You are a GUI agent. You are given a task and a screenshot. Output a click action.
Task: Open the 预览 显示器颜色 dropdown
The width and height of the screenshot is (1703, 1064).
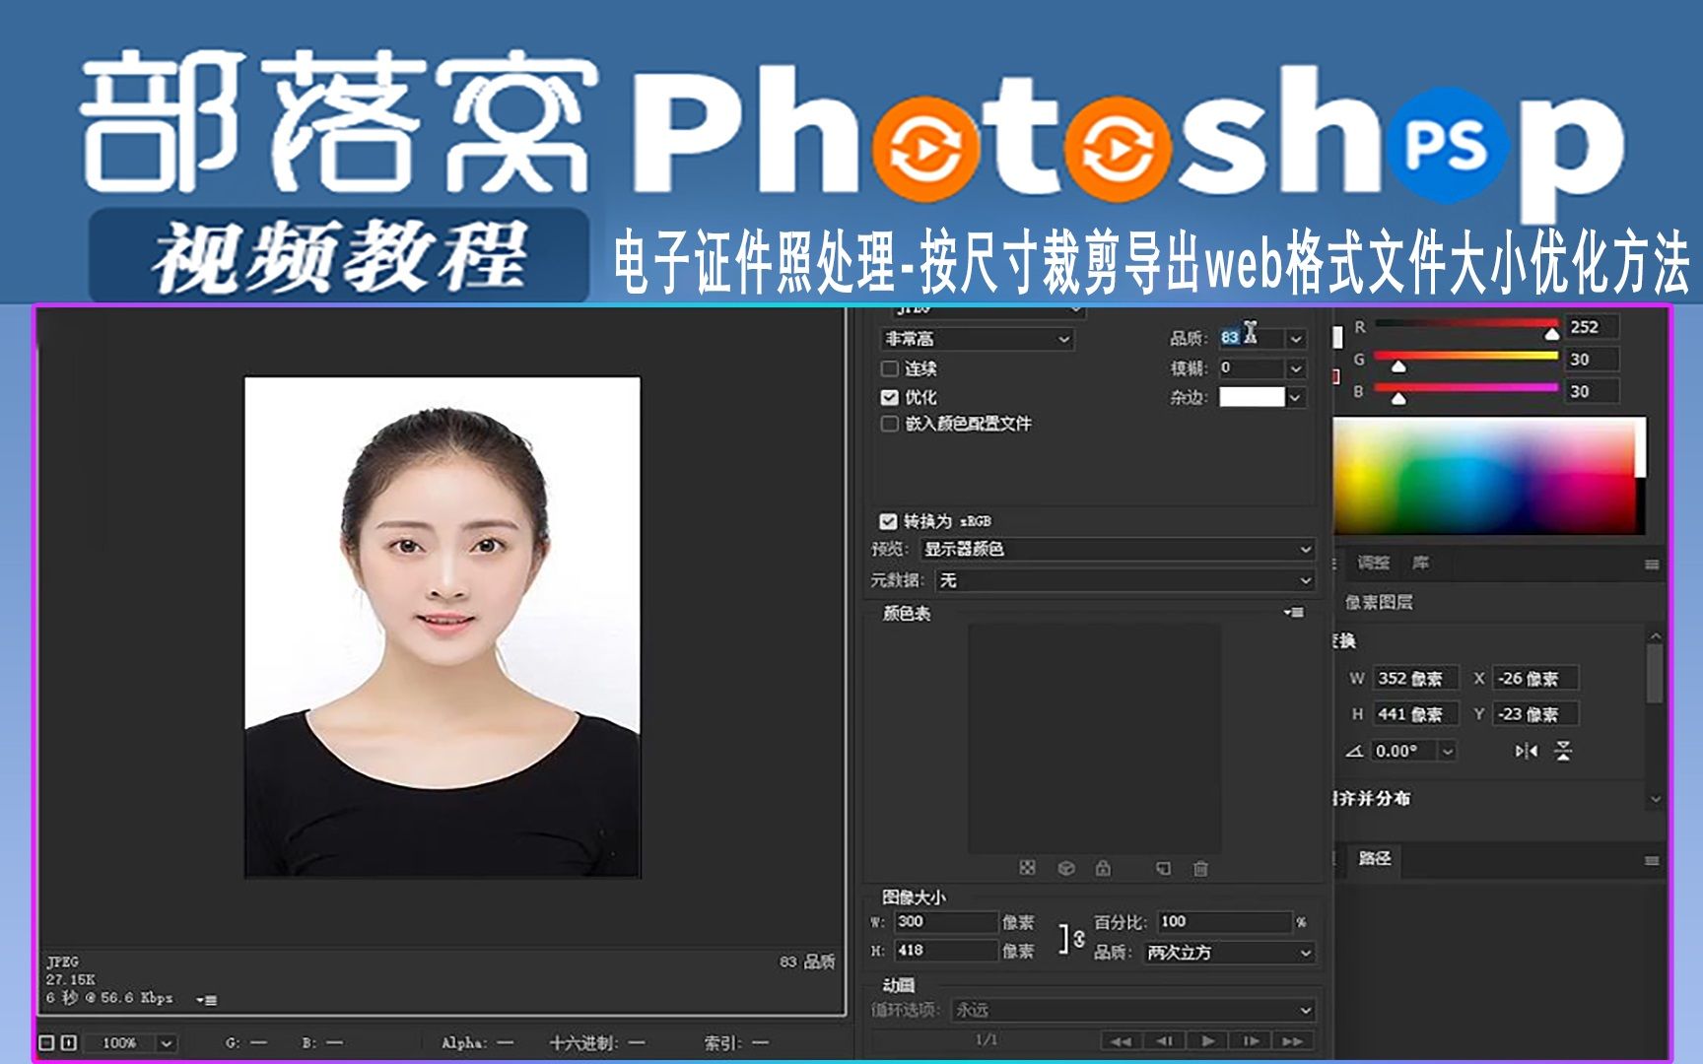point(1118,549)
